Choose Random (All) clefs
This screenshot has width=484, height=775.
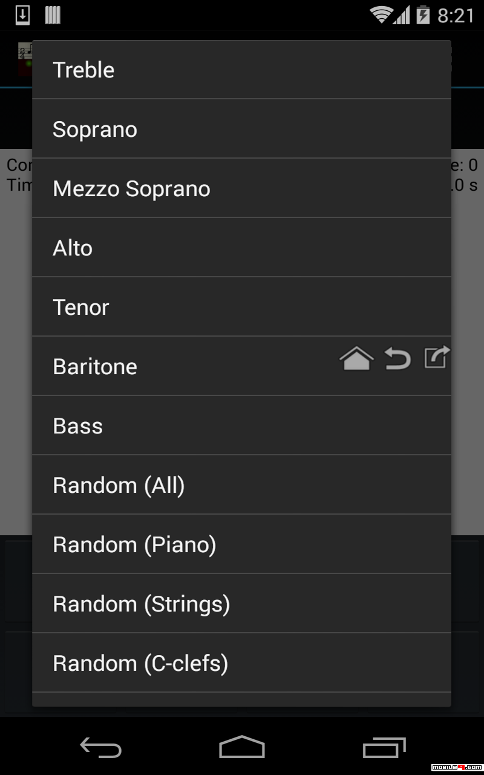(241, 485)
